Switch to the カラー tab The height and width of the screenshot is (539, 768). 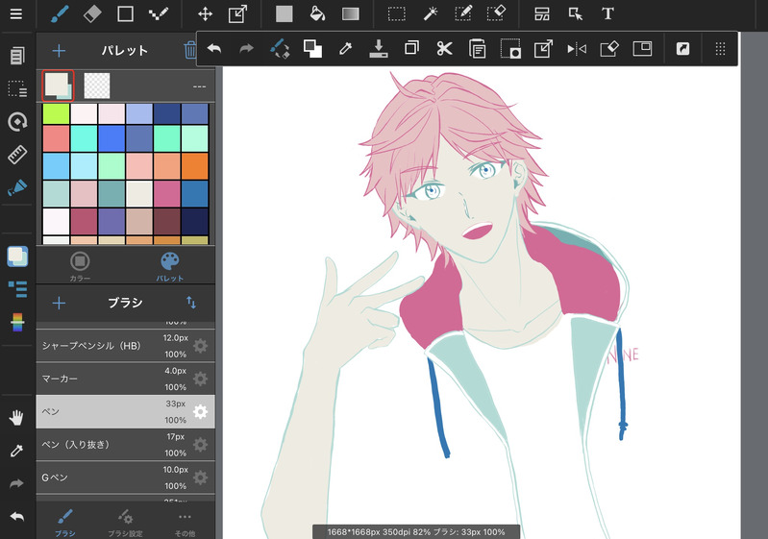(x=80, y=267)
